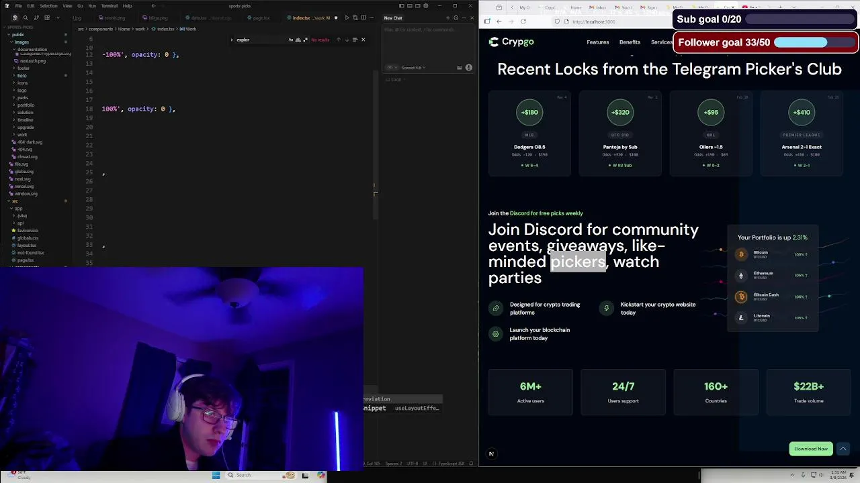Click the Bitcoin coin icon in portfolio card
The image size is (860, 483).
741,254
